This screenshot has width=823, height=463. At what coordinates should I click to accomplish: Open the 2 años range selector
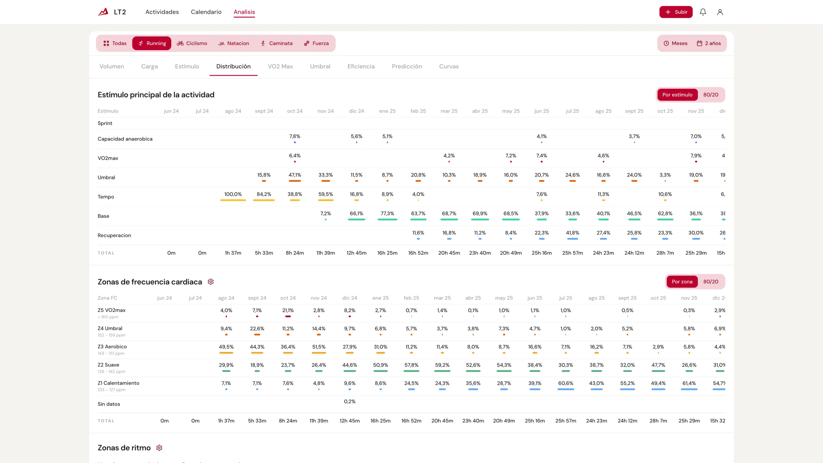(x=708, y=43)
